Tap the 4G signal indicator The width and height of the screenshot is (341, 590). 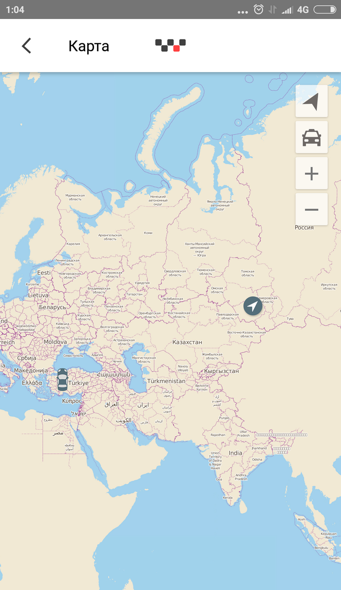303,10
